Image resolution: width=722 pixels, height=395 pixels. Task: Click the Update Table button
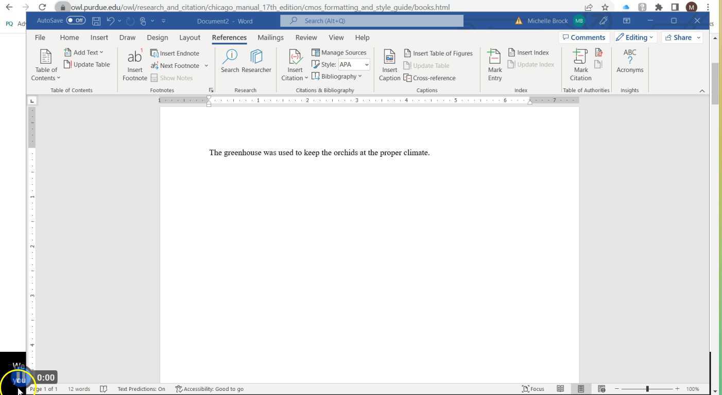pos(87,64)
